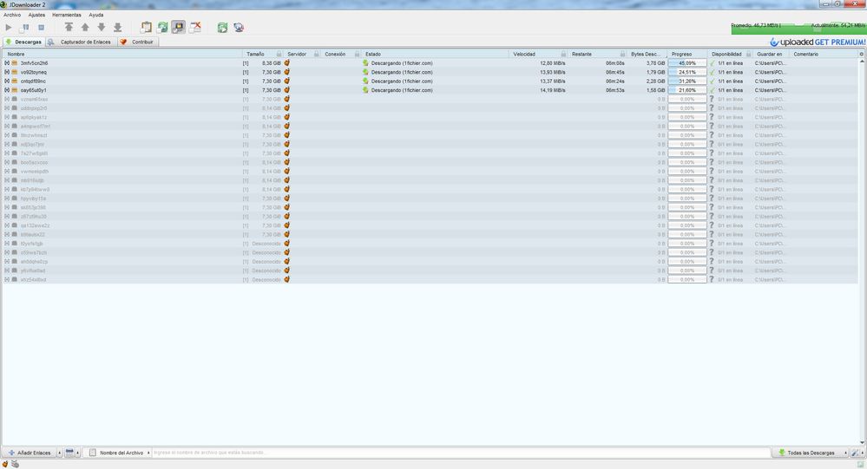Toggle the clipboard observer icon
This screenshot has width=867, height=469.
tap(146, 28)
